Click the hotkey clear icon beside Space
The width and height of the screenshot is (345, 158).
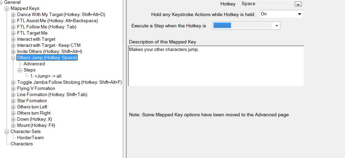tap(298, 4)
